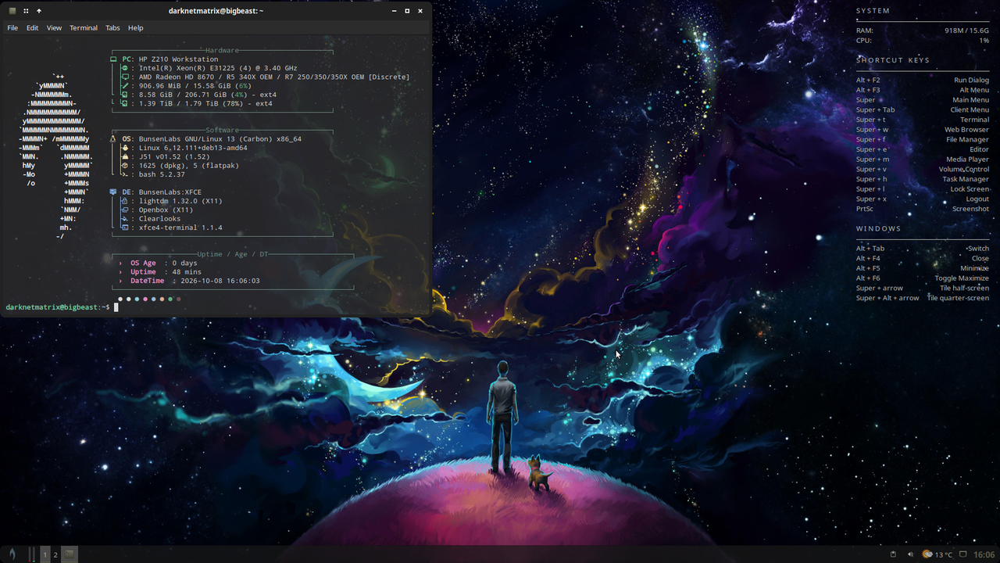Click the RAM '918M / 15.6G' conky value

[966, 30]
